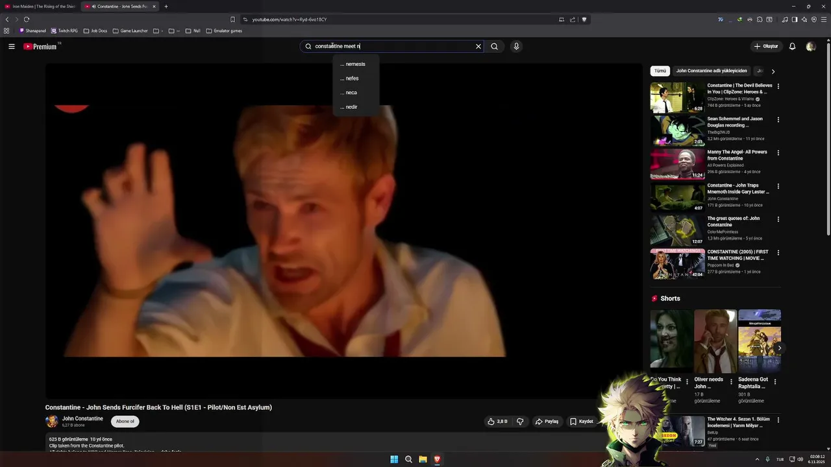Bookmark this page icon
831x467 pixels.
coord(232,19)
